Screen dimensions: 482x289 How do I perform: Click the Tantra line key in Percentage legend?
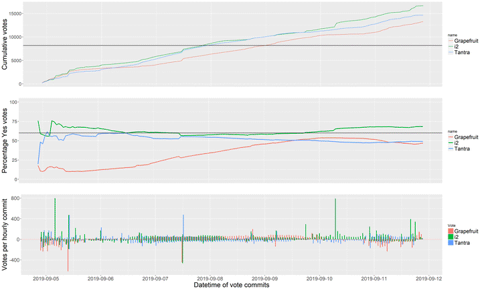click(x=451, y=149)
